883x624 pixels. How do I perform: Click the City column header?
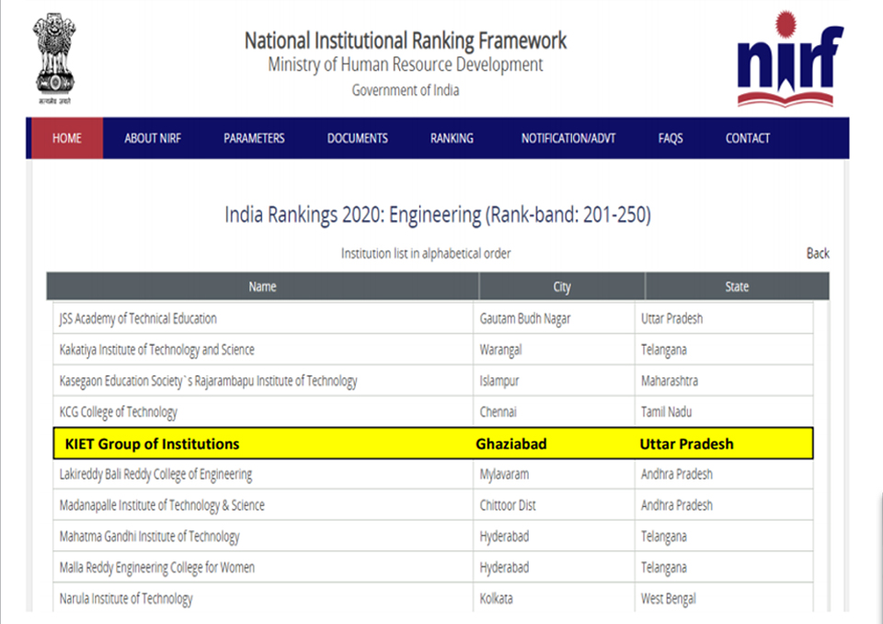tap(561, 286)
